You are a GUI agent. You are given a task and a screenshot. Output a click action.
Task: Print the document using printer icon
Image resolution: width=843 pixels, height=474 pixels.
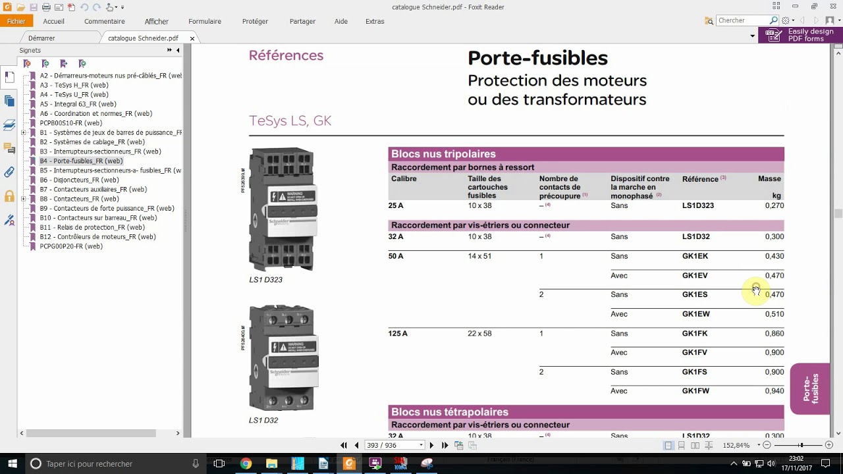[x=46, y=7]
